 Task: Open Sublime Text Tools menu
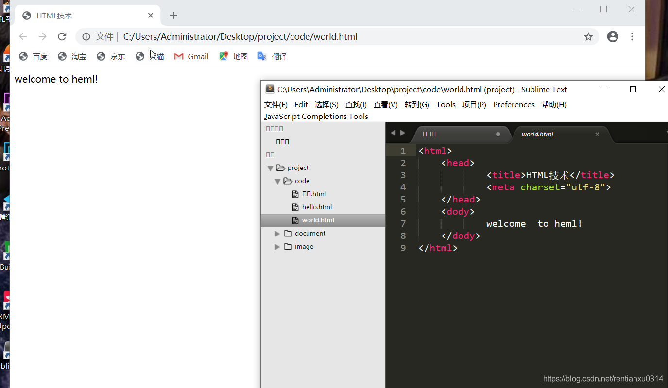tap(446, 104)
